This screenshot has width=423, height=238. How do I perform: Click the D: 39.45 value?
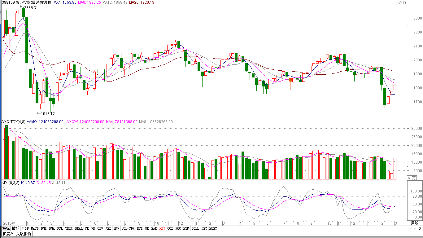(x=44, y=183)
